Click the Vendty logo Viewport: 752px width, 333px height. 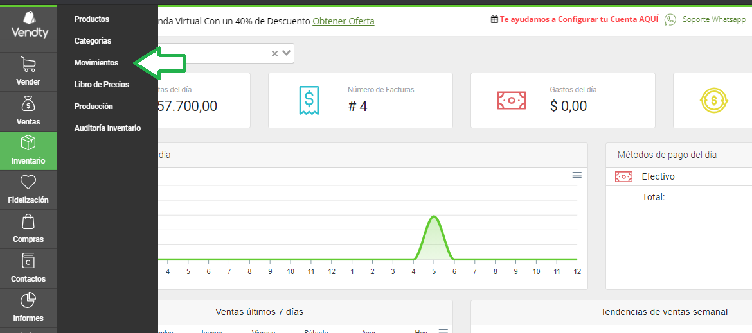coord(28,26)
